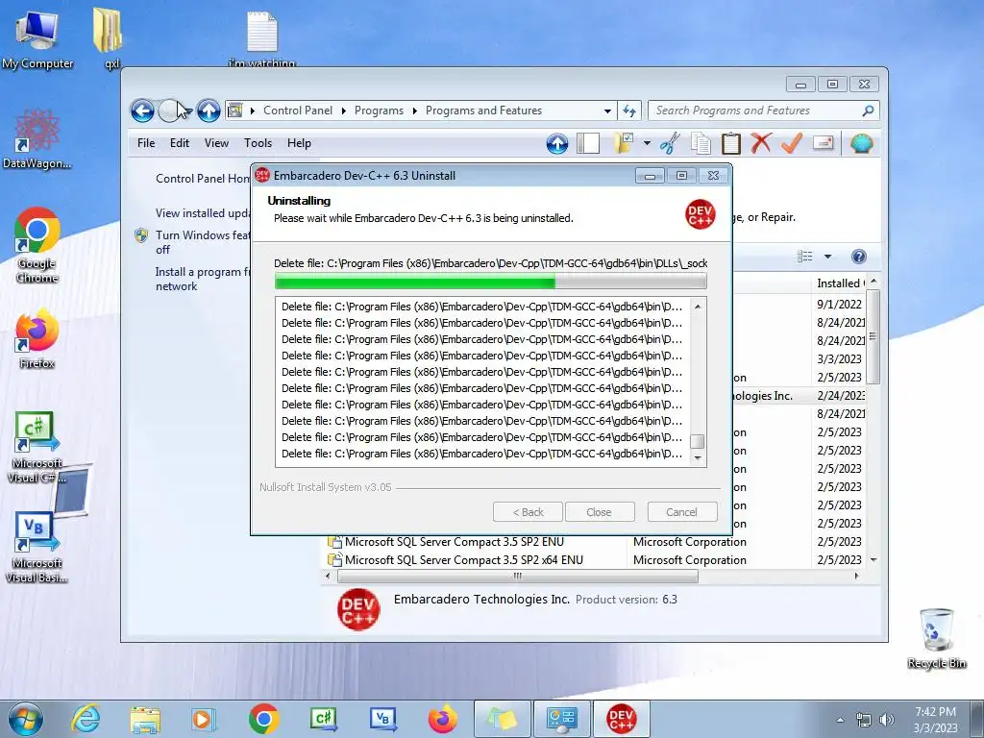
Task: Click Cancel in the uninstall dialog
Action: coord(682,512)
